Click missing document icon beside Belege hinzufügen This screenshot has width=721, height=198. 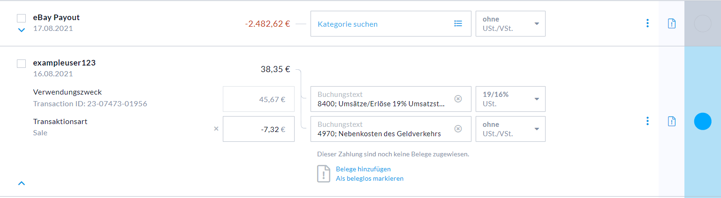[324, 174]
